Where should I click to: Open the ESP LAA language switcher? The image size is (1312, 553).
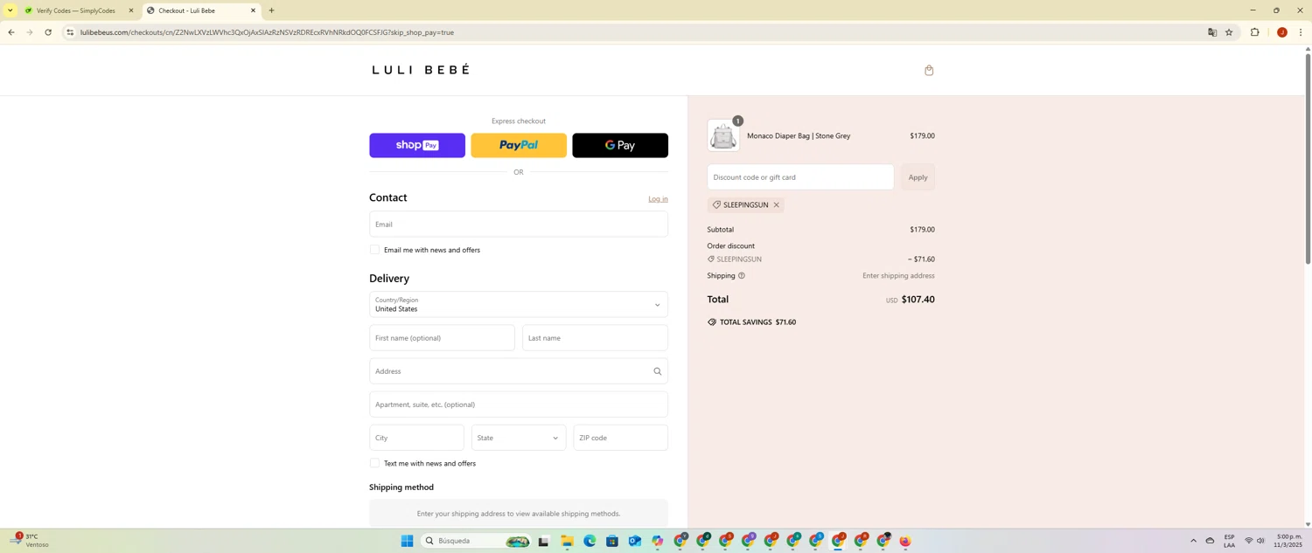(x=1229, y=541)
